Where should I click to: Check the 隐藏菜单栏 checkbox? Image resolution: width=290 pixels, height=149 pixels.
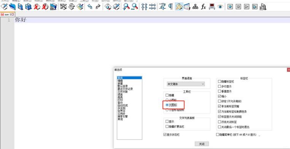[217, 135]
